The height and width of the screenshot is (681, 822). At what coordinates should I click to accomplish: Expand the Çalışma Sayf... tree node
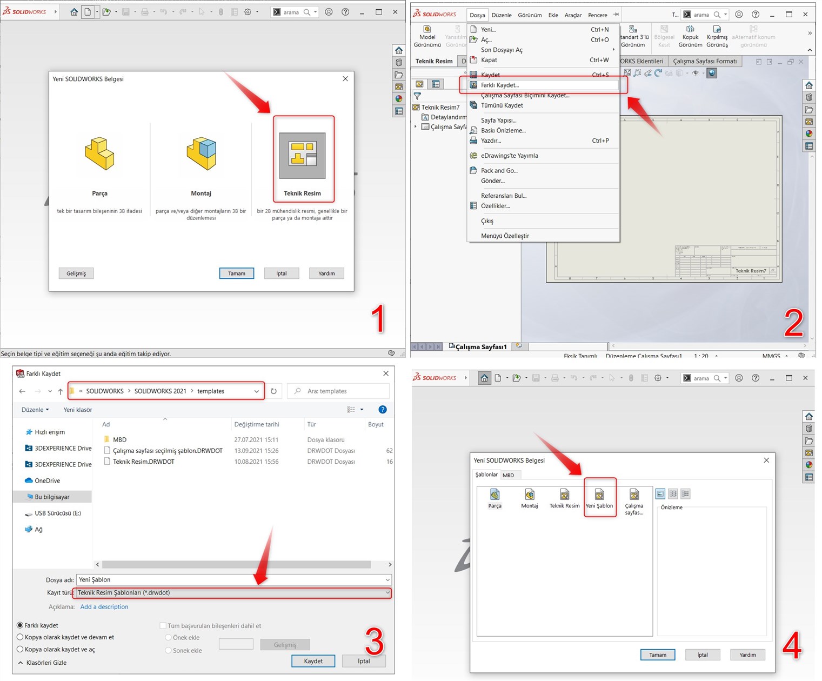coord(416,127)
